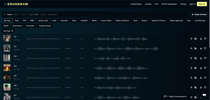This screenshot has height=100, width=210.
Task: Open the Theme filter tab
Action: 23,14
